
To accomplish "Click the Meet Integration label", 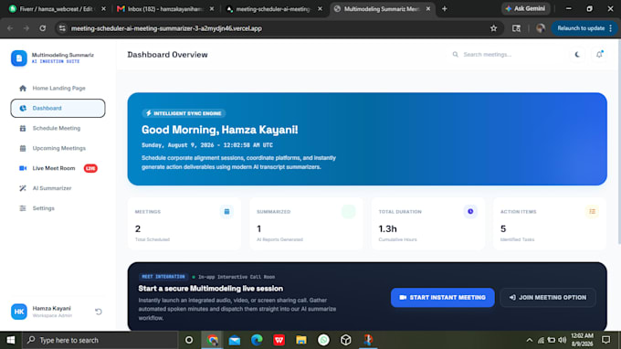I will [x=163, y=277].
